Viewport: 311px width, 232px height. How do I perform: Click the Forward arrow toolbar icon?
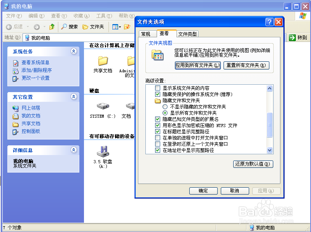(37, 27)
